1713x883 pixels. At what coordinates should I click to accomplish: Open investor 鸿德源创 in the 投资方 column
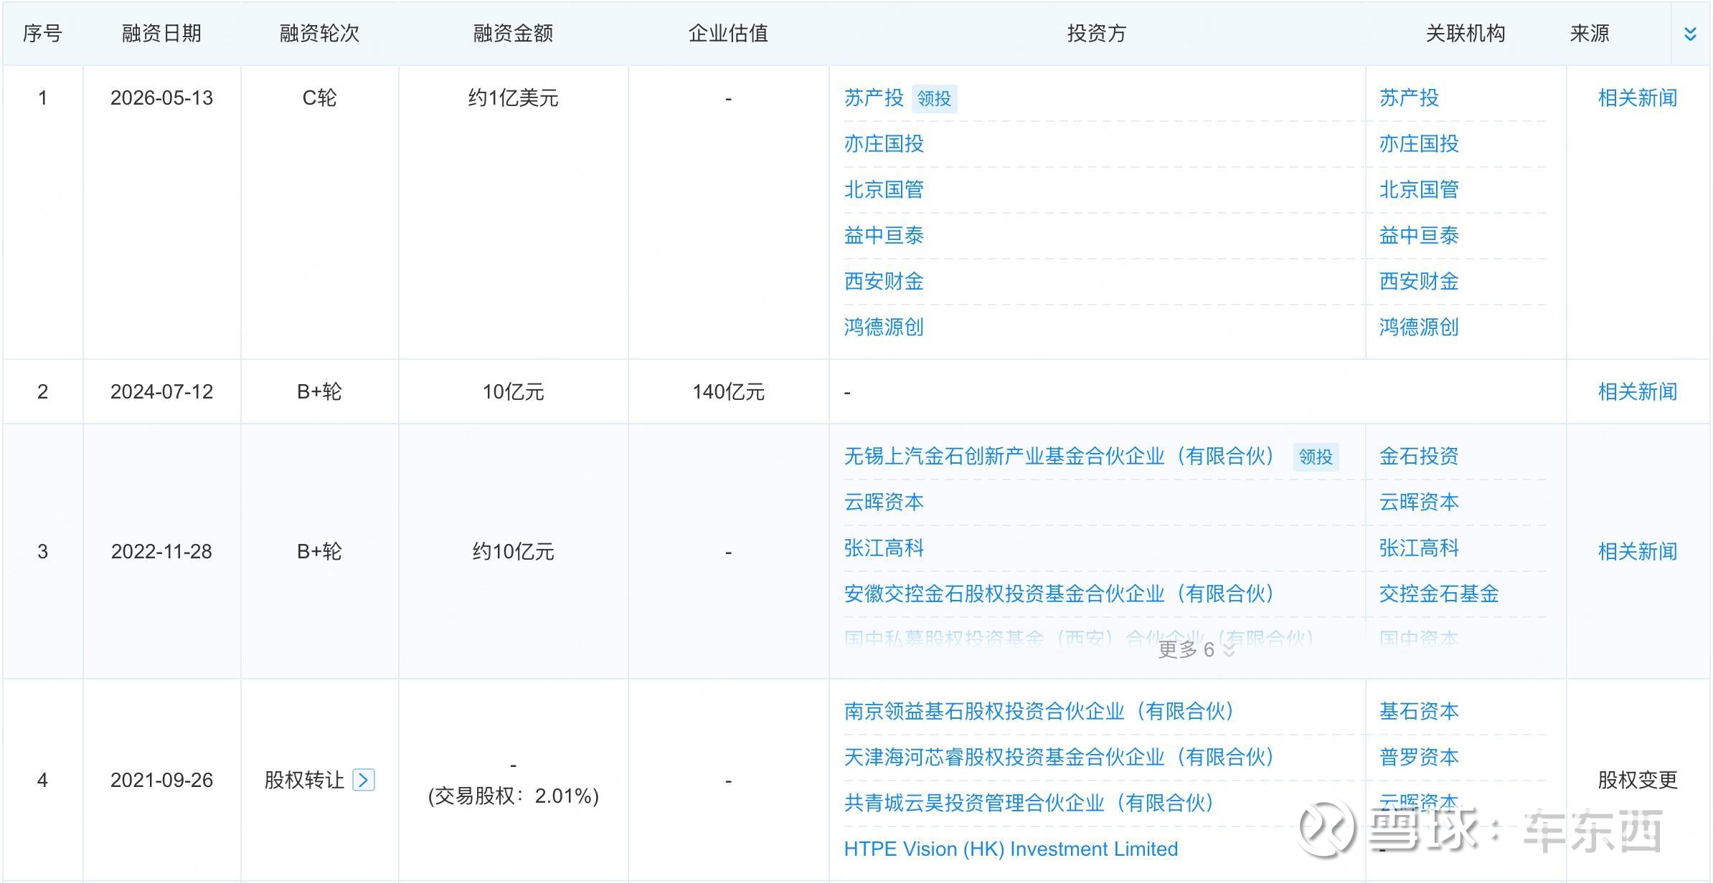click(884, 328)
